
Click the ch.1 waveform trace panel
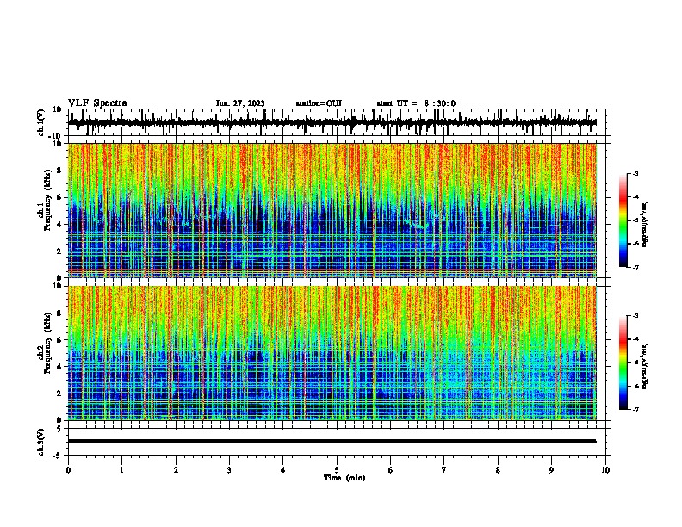337,122
